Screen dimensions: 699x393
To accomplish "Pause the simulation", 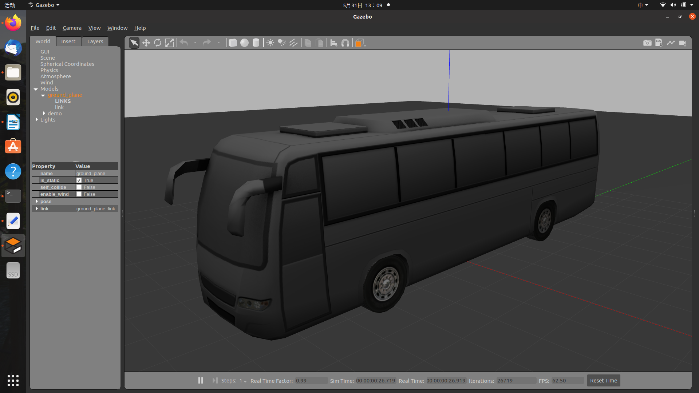I will (x=201, y=380).
